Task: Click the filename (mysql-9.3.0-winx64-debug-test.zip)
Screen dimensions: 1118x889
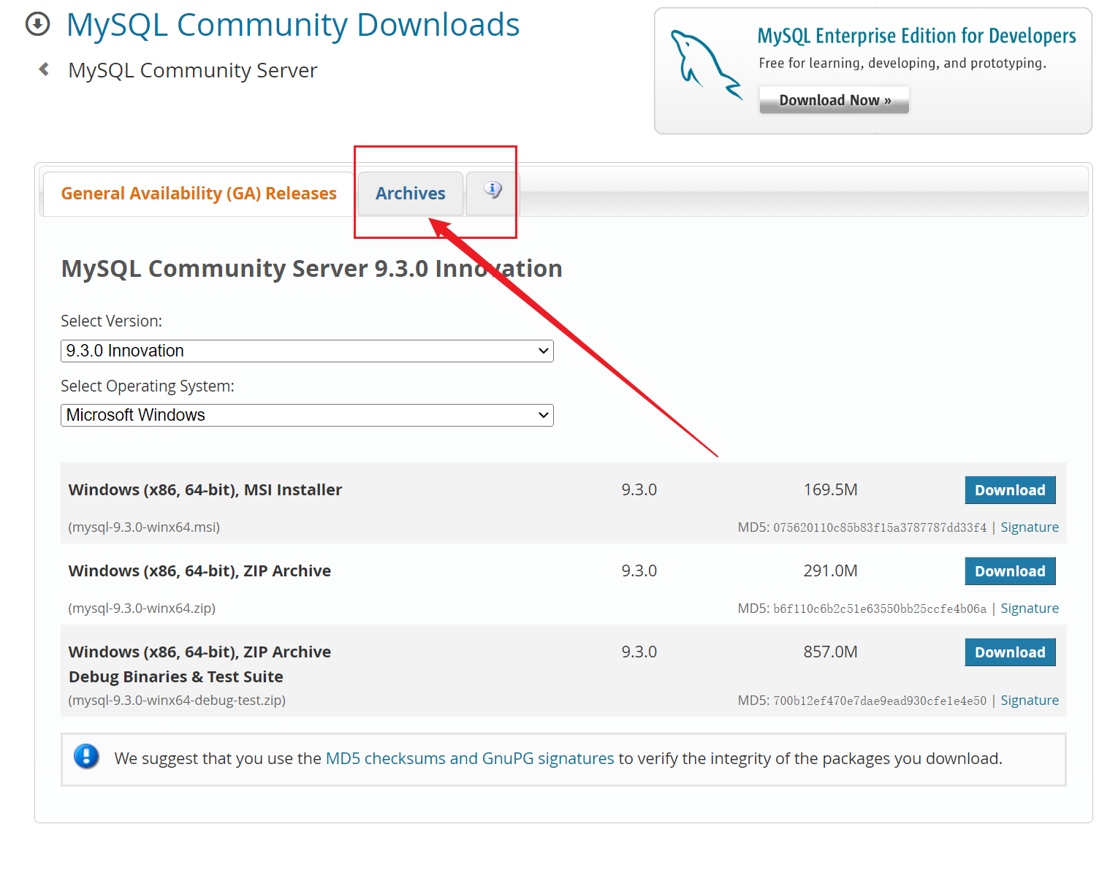Action: [x=177, y=701]
